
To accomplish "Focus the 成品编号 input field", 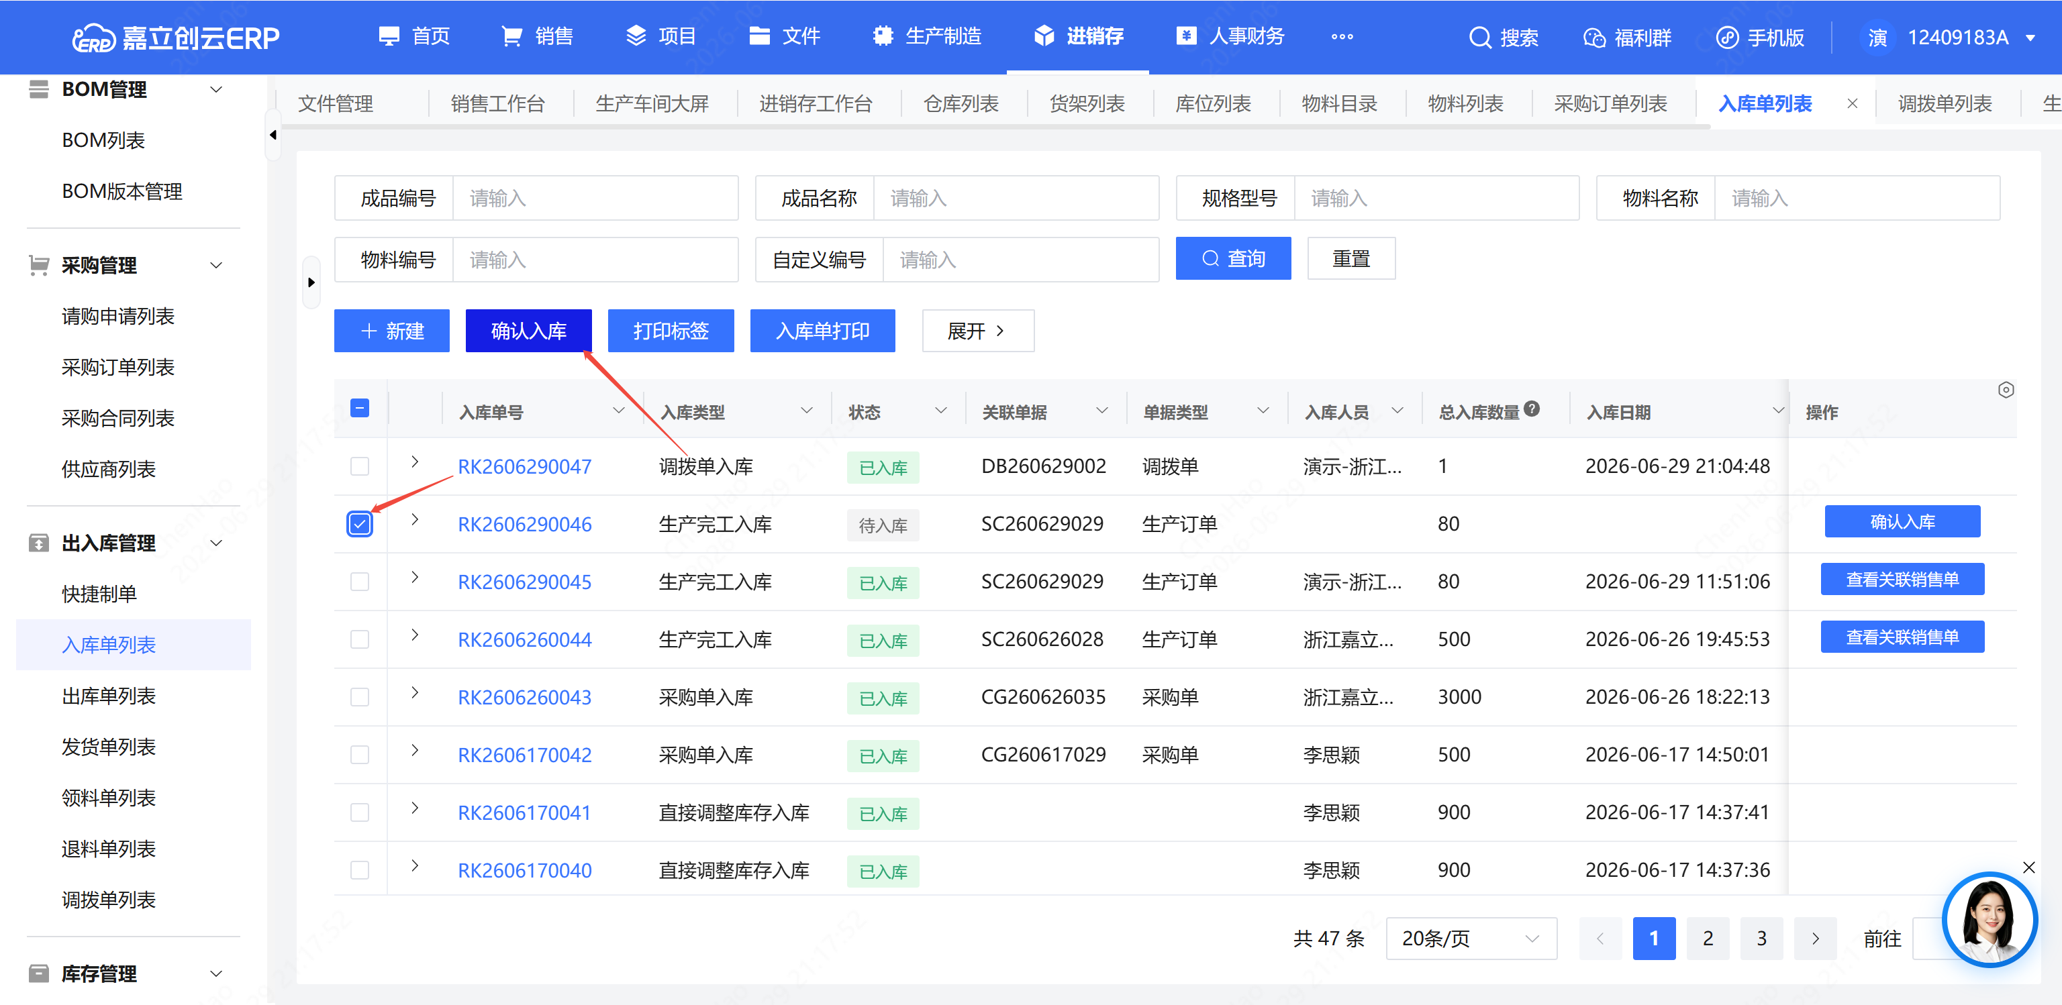I will click(x=595, y=199).
